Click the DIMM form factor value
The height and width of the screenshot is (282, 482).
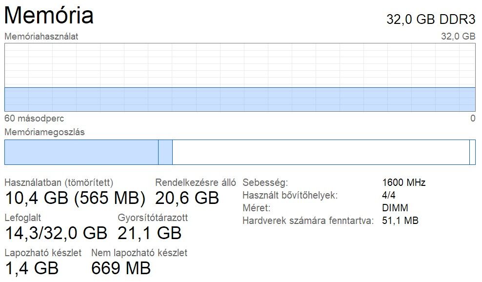click(x=395, y=208)
